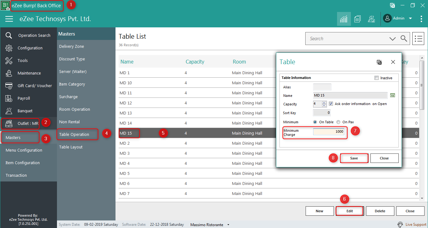Open the hamburger main menu
428x228 pixels.
9,19
